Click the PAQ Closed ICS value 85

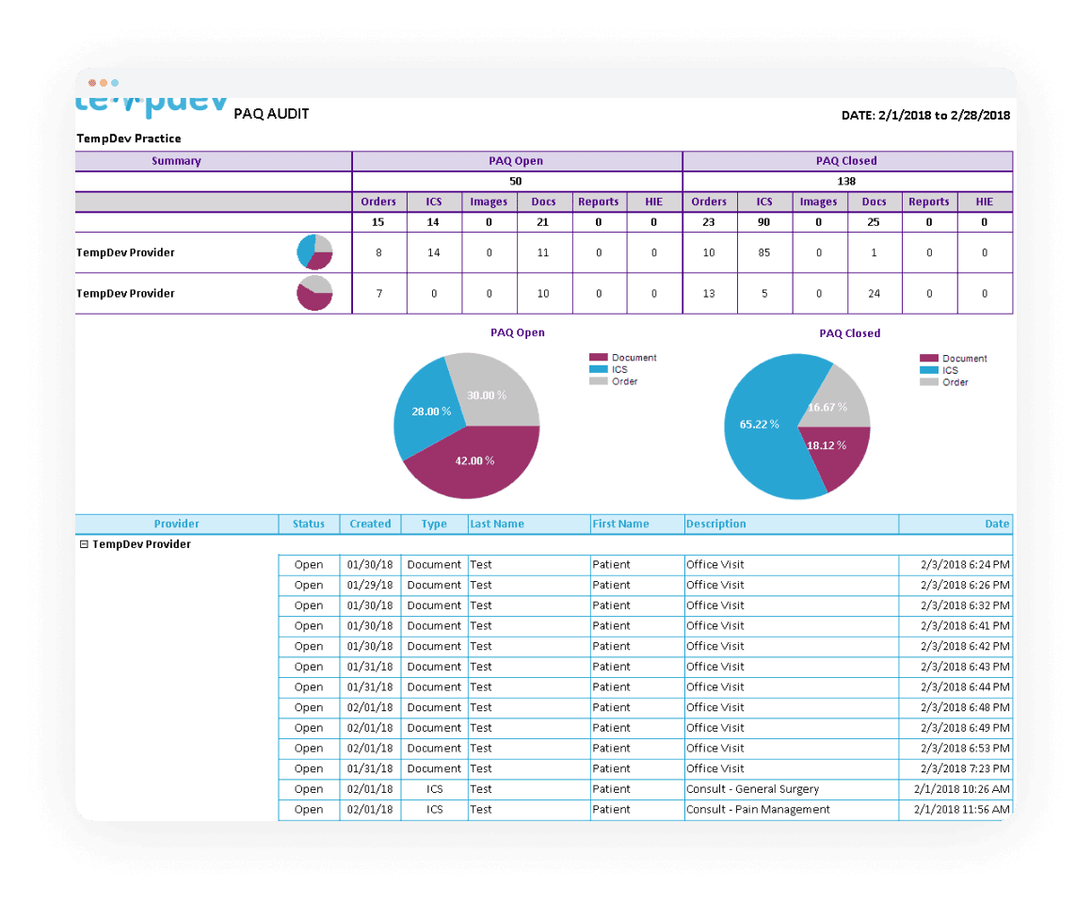(x=764, y=252)
